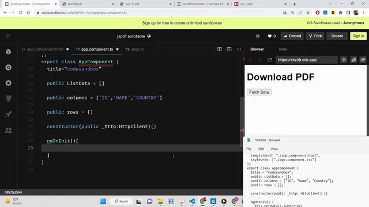Open preview in new window icon
The height and width of the screenshot is (207, 369).
pos(353,60)
